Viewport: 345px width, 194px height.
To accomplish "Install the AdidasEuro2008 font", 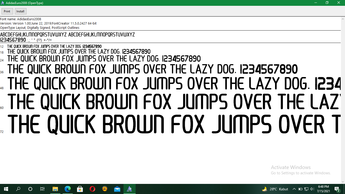I will 20,11.
